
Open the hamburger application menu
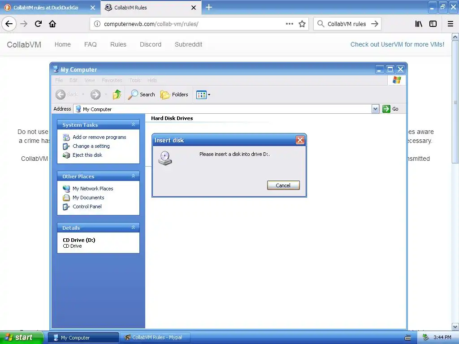tap(450, 24)
